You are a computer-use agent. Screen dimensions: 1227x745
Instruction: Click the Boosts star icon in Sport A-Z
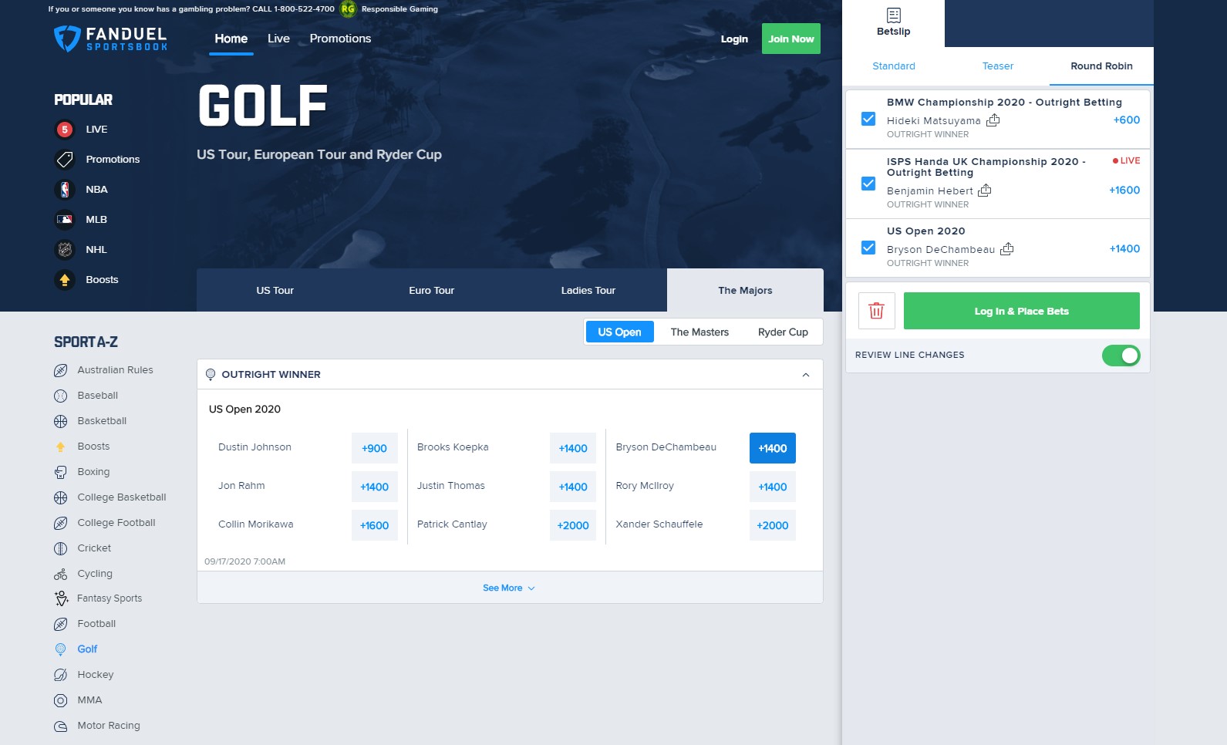point(61,447)
